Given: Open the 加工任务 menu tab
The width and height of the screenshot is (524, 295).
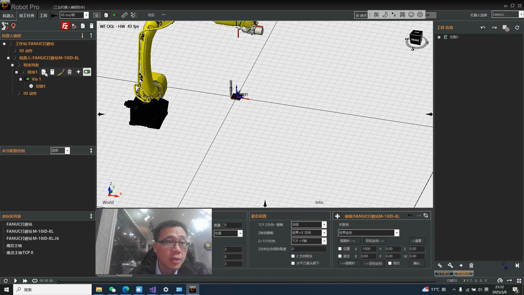Looking at the screenshot, I should (27, 16).
